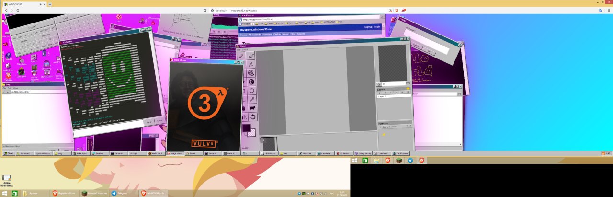Switch to Banamanp in Windows93 taskbar
Screen dimensions: 613x197
coord(25,153)
